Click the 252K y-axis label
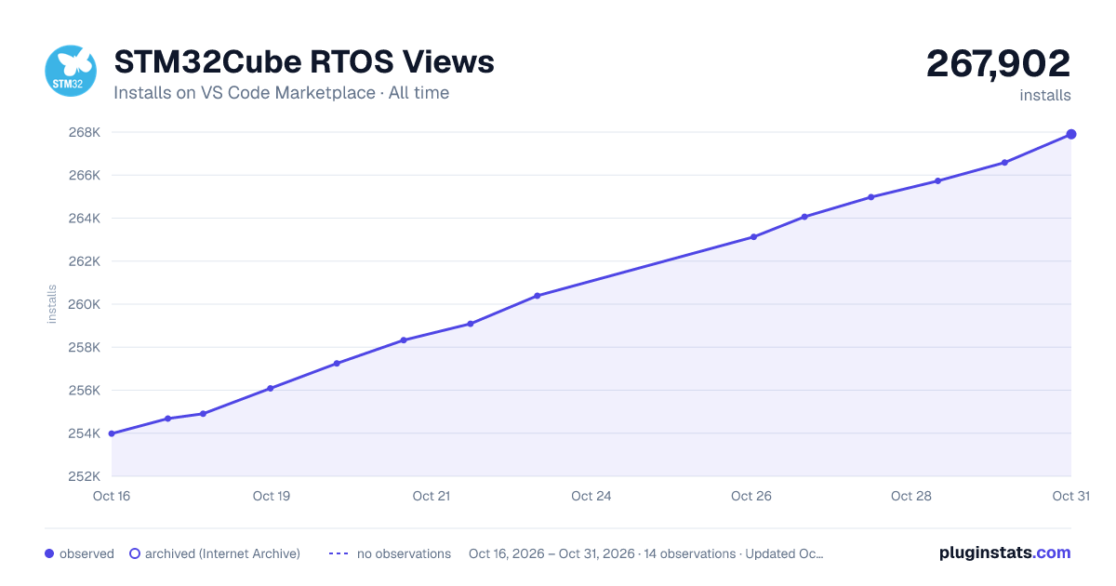This screenshot has width=1116, height=586. click(86, 476)
